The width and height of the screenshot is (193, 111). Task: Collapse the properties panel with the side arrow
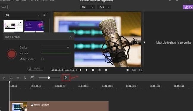144,42
